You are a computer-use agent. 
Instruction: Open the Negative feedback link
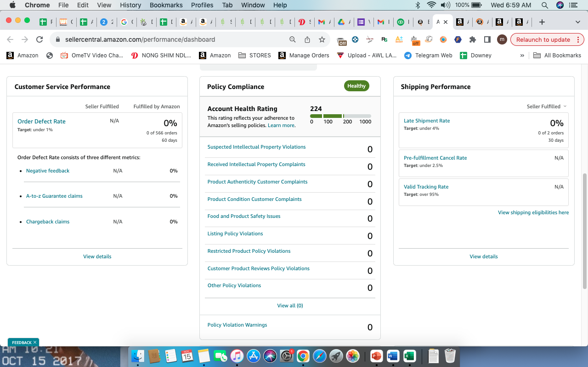point(48,171)
